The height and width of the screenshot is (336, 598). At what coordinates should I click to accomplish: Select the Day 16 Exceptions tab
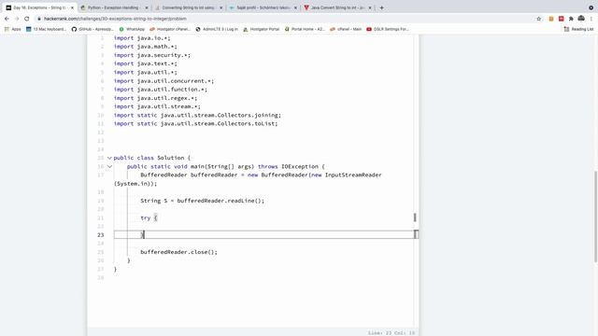(x=38, y=7)
